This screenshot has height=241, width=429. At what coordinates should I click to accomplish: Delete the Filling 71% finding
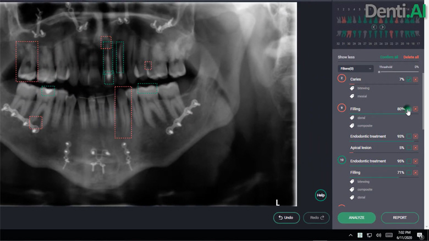point(415,172)
